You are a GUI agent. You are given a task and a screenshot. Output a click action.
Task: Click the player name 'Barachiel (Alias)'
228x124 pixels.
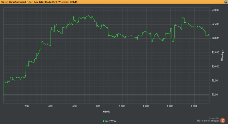pos(18,2)
